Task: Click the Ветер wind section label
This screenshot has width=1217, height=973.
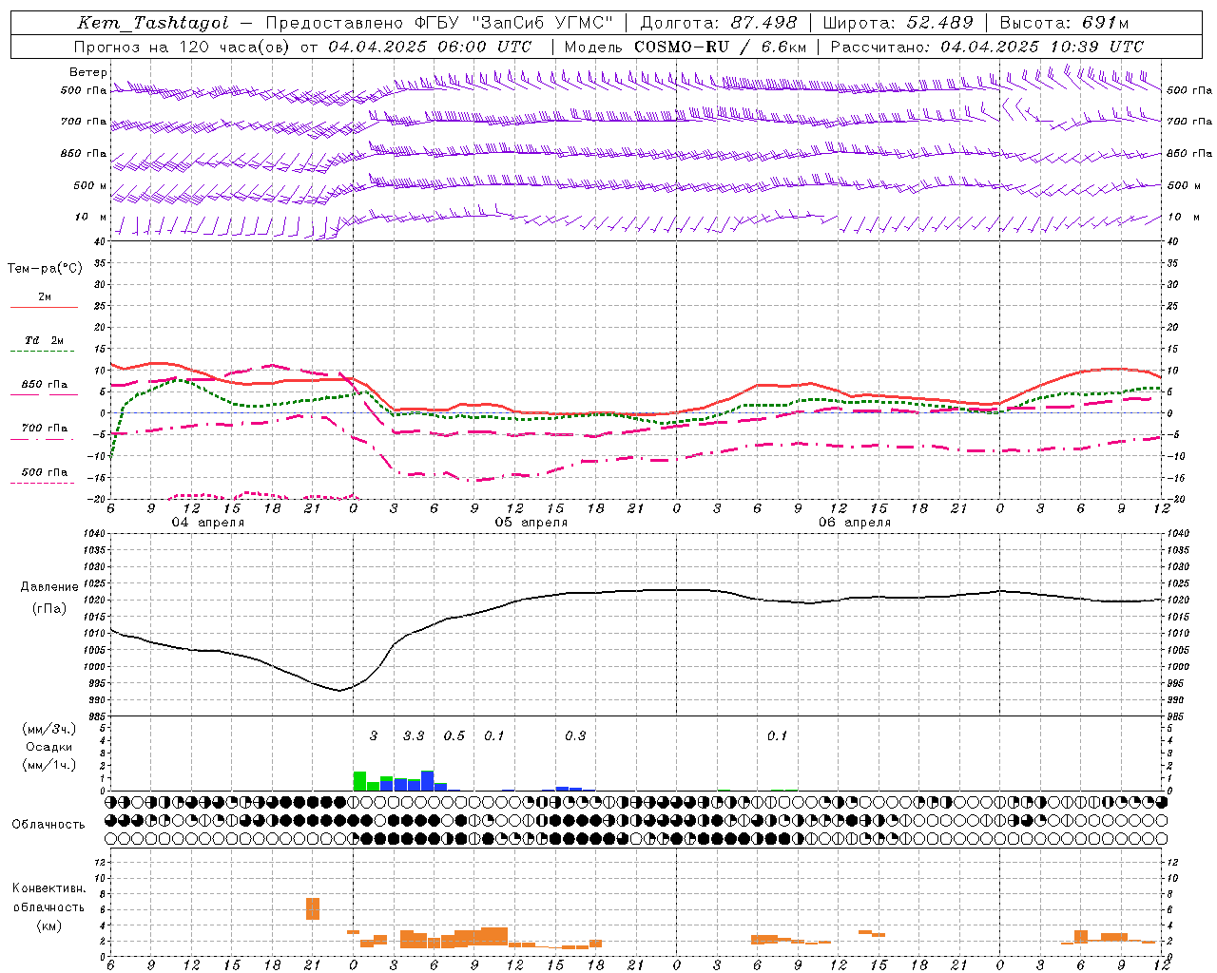Action: tap(88, 72)
